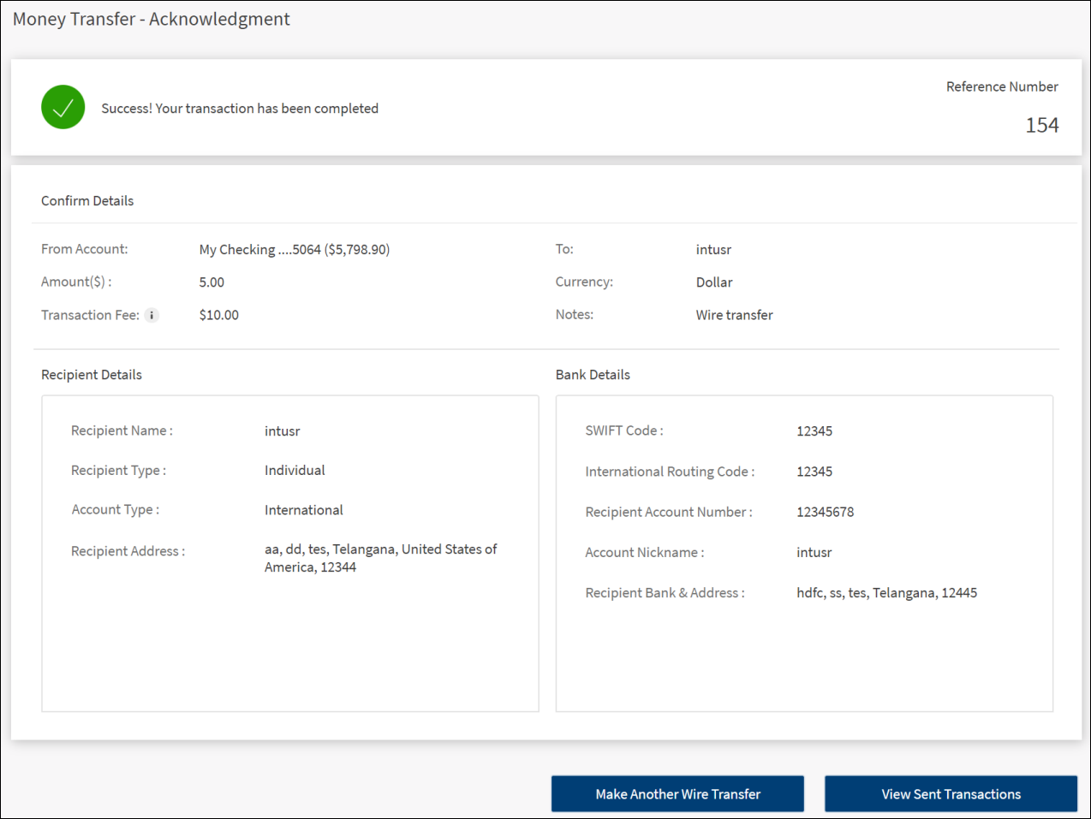Click the Bank Details section heading

(593, 375)
